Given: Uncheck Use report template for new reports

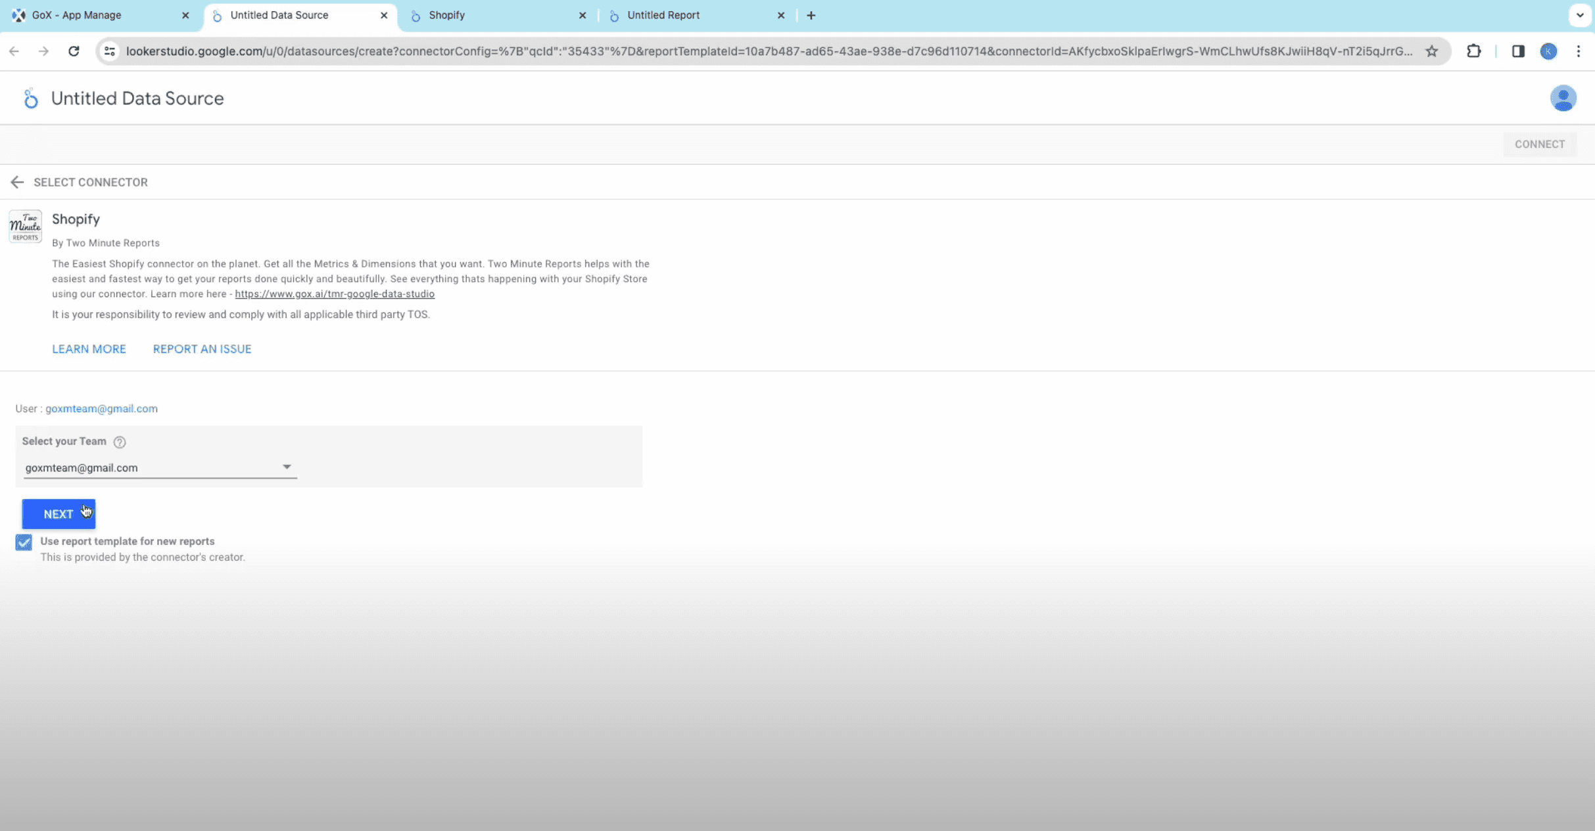Looking at the screenshot, I should [24, 542].
